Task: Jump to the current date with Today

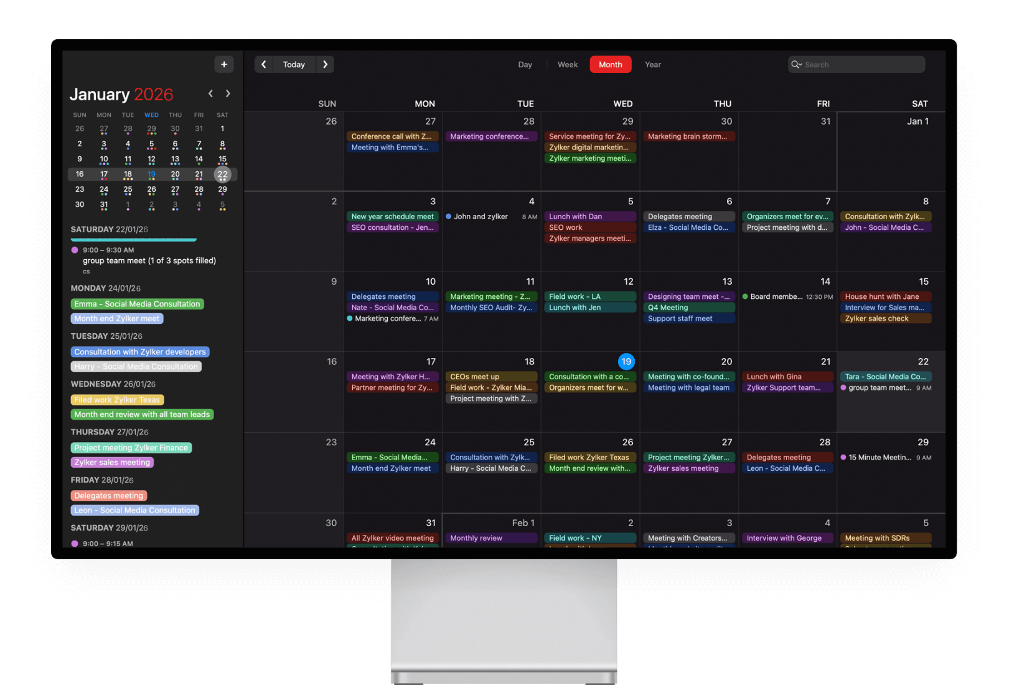Action: click(x=294, y=64)
